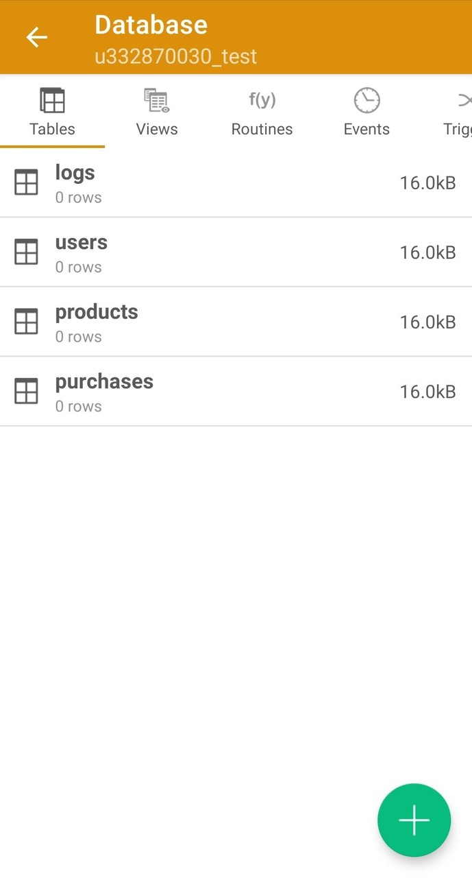Click the f(y) Routines icon

pyautogui.click(x=262, y=99)
